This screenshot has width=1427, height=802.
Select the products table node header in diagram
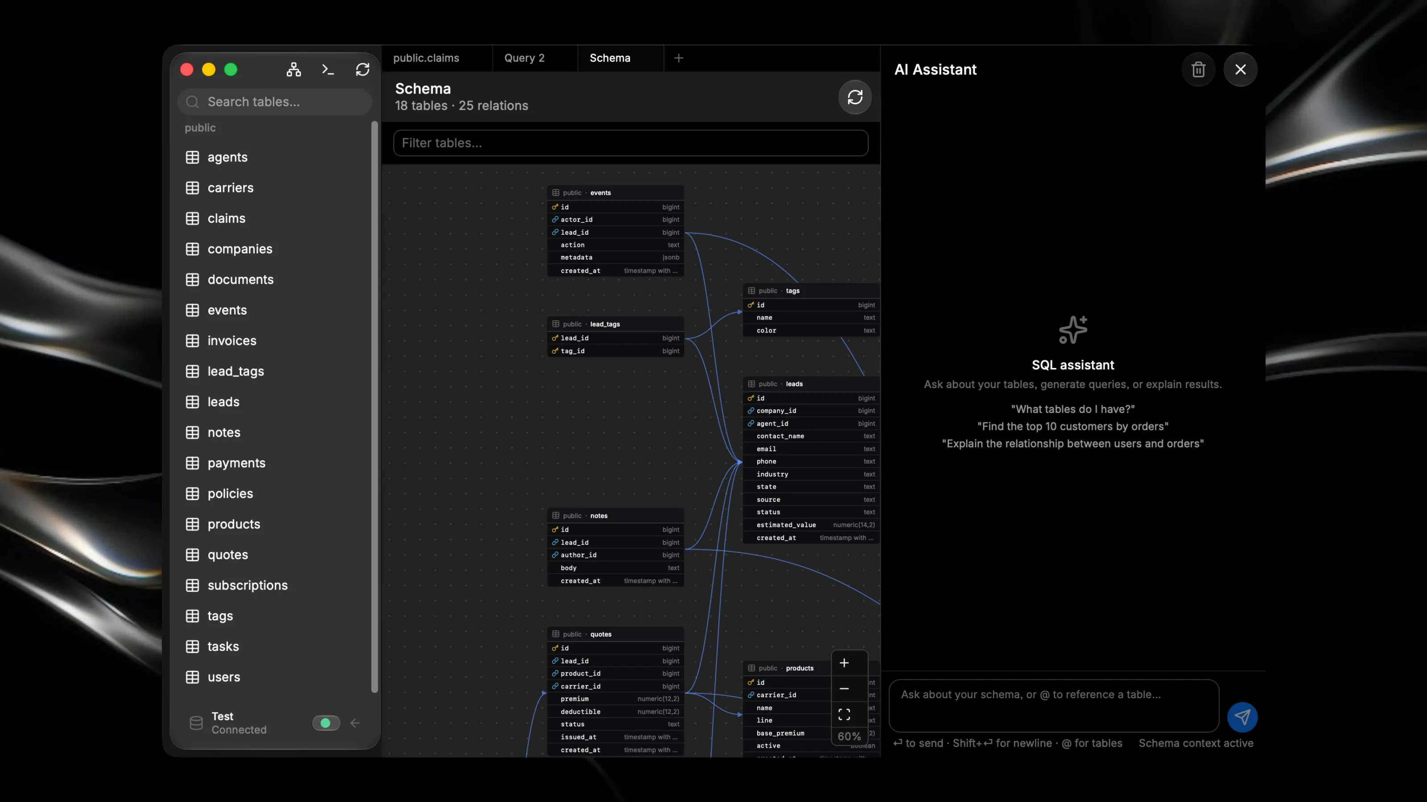[787, 668]
